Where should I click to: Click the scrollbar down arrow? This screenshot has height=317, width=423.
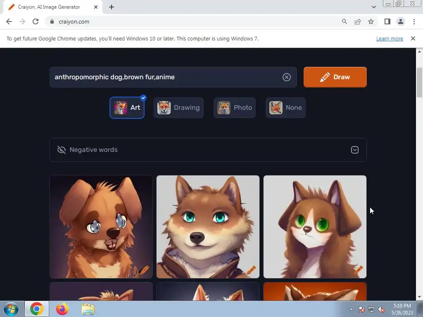pyautogui.click(x=419, y=297)
